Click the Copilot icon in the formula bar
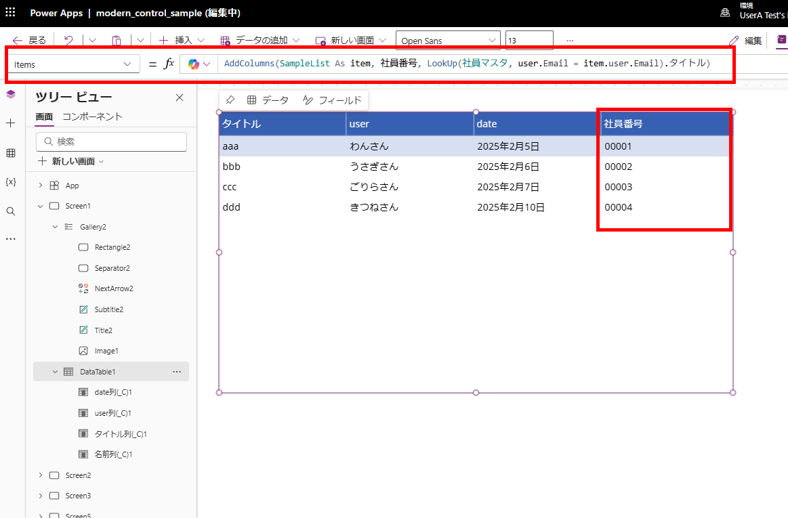Image resolution: width=788 pixels, height=518 pixels. pyautogui.click(x=194, y=63)
